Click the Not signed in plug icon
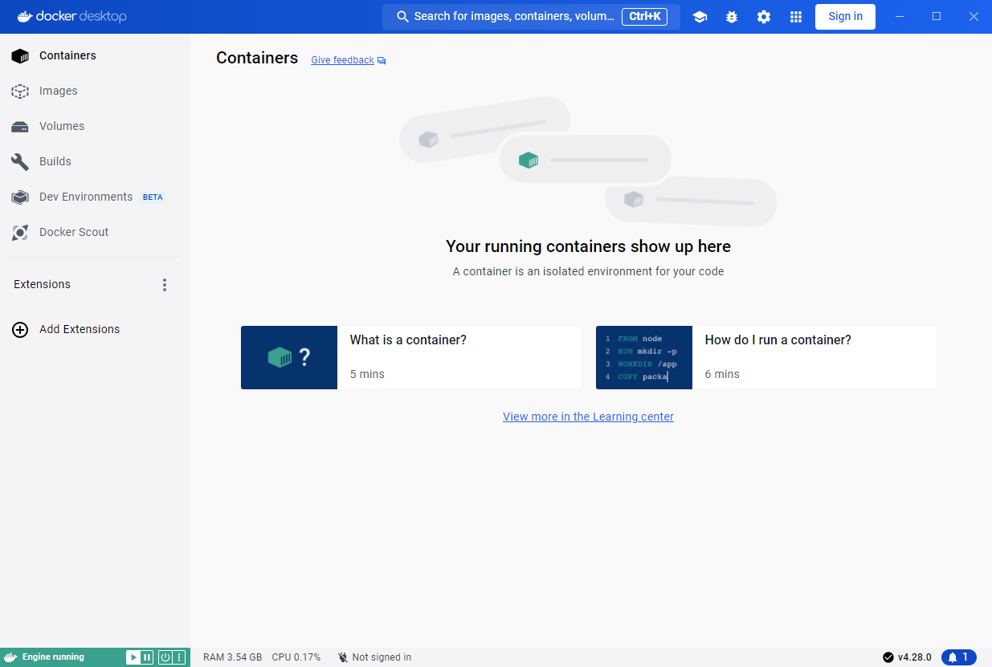 (x=343, y=657)
